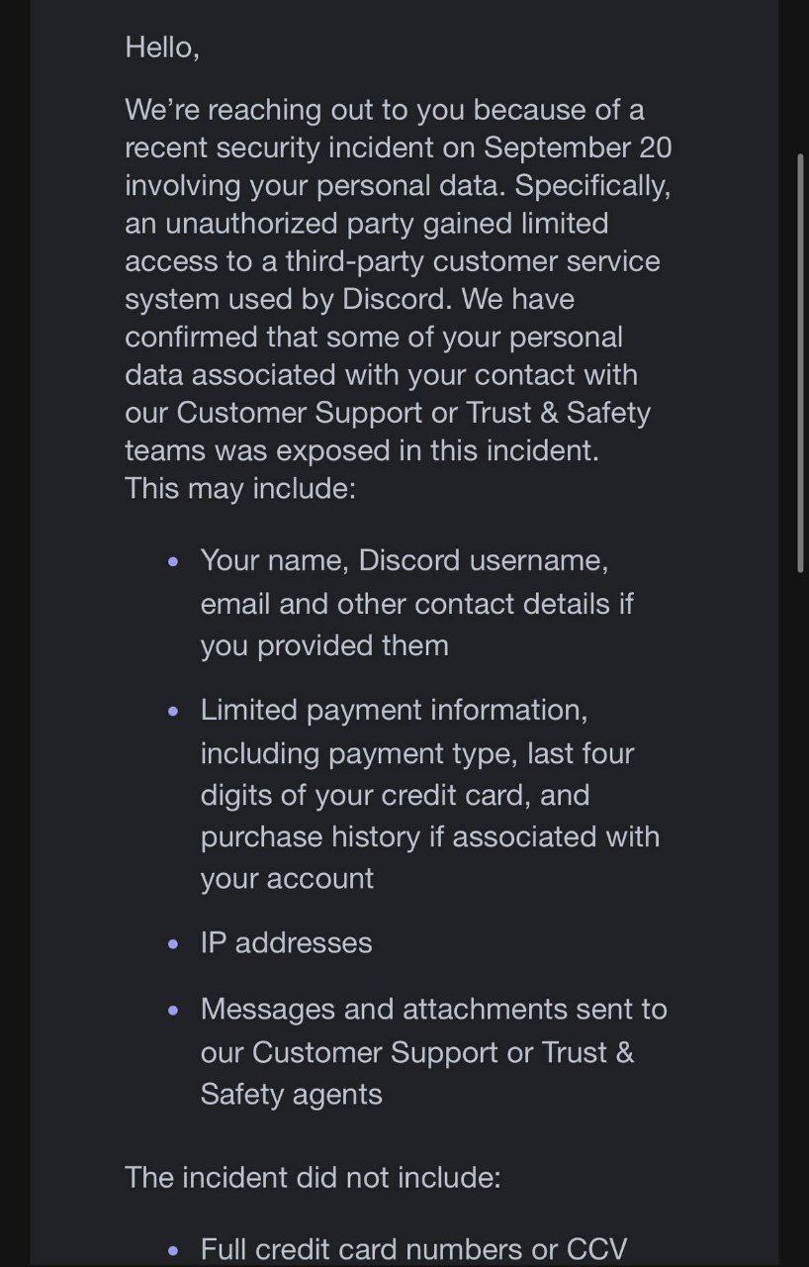Click the bullet dot beside "IP addresses"

click(x=174, y=943)
